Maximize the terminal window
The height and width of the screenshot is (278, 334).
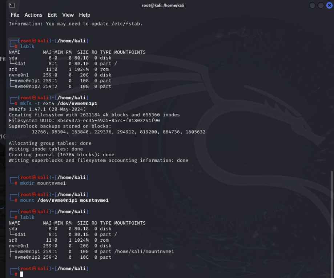point(320,5)
